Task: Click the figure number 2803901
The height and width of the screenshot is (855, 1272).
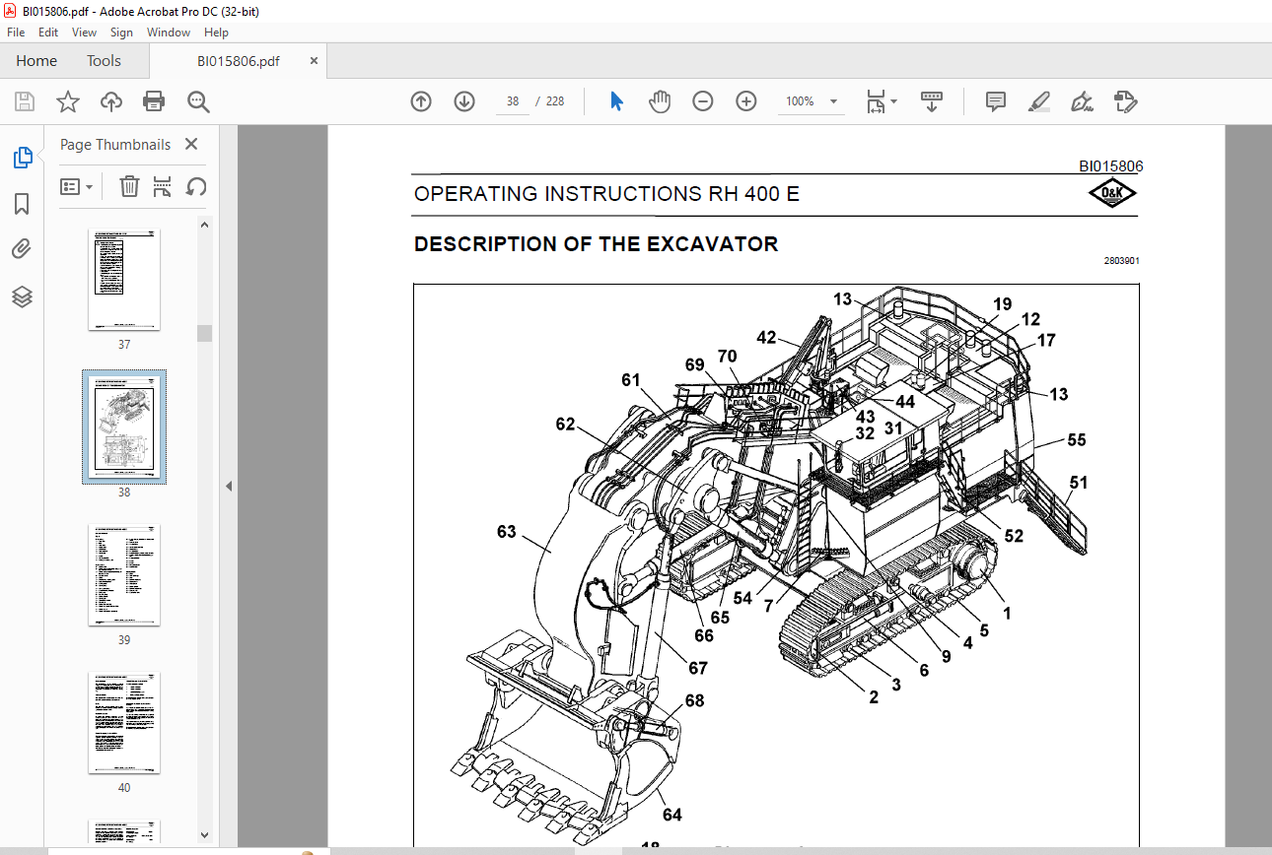Action: coord(1122,261)
